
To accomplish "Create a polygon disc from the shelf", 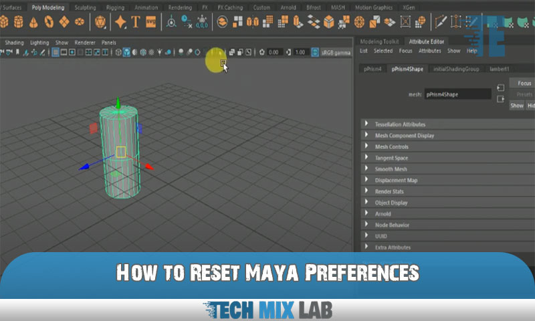I will [80, 22].
